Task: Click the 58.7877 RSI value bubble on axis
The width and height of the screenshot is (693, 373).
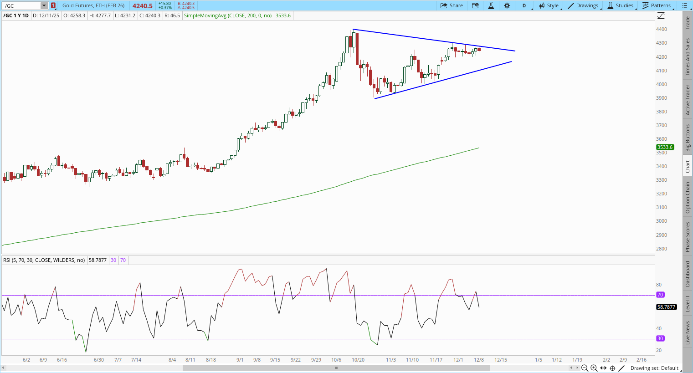Action: (666, 307)
